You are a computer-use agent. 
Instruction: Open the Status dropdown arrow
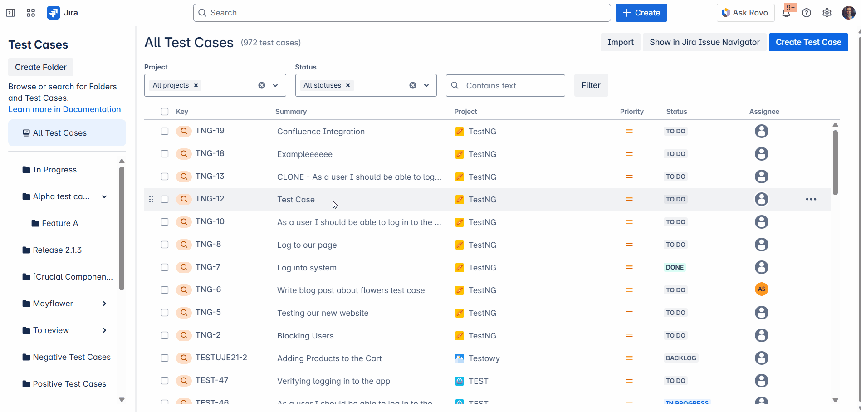426,85
